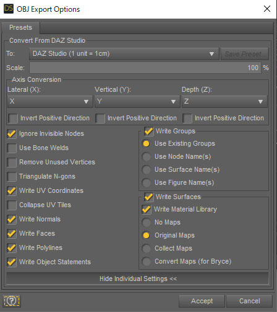Open the Presets tab

(x=20, y=27)
